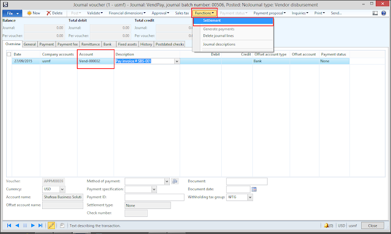The image size is (391, 234).
Task: Click the Delete toolbar button
Action: (54, 13)
